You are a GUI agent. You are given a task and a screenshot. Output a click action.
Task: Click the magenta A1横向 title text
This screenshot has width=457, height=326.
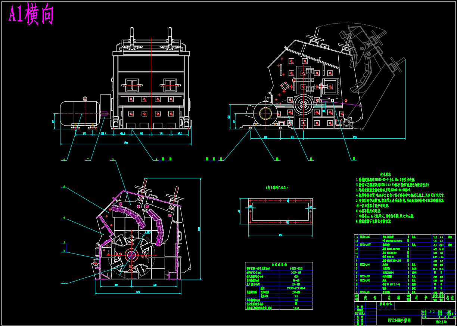(31, 15)
